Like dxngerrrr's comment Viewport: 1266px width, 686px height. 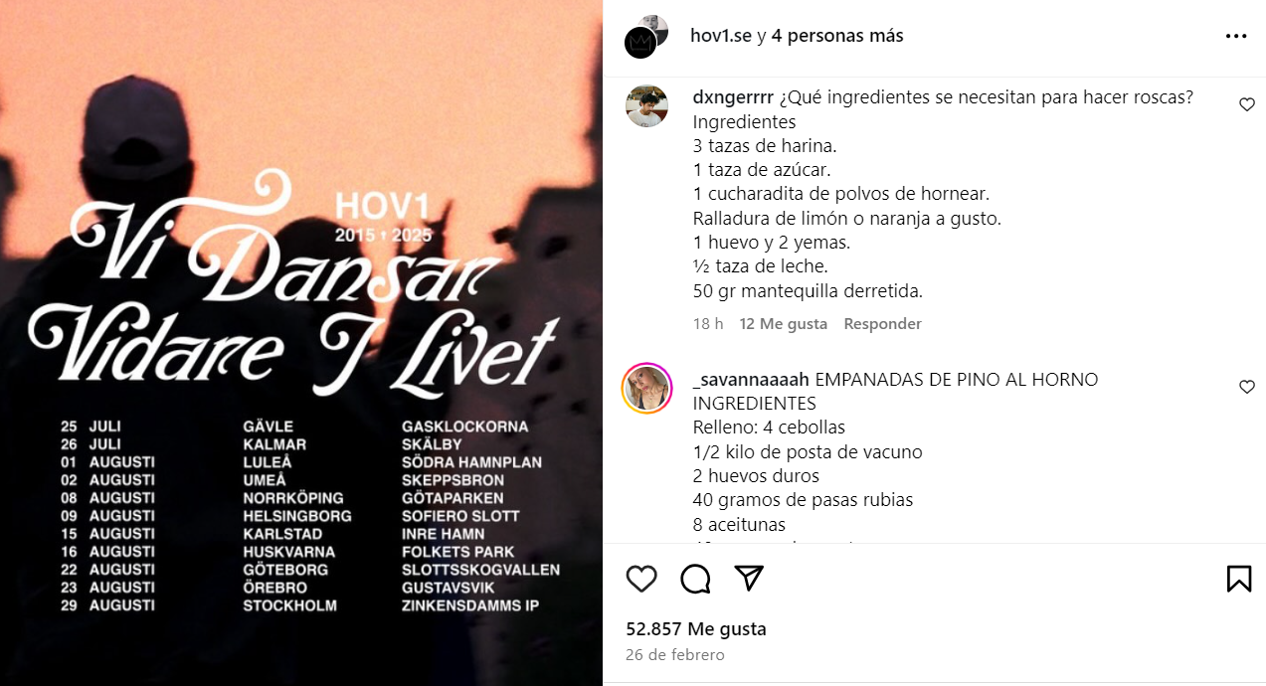pyautogui.click(x=1247, y=104)
